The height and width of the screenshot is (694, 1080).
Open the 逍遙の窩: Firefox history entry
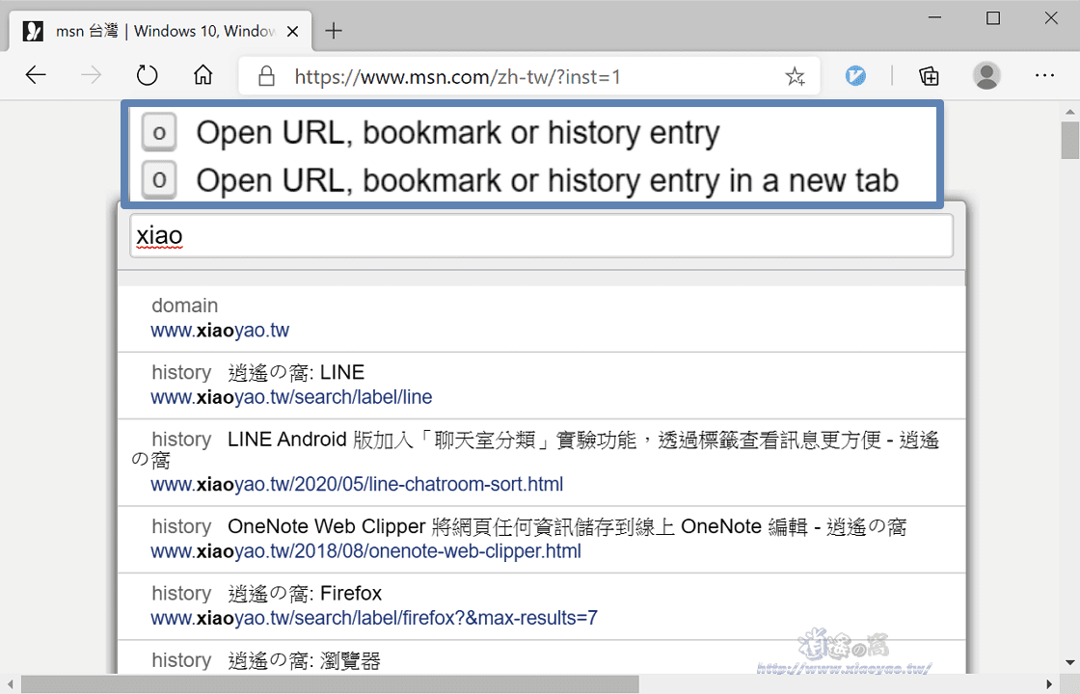tap(541, 606)
